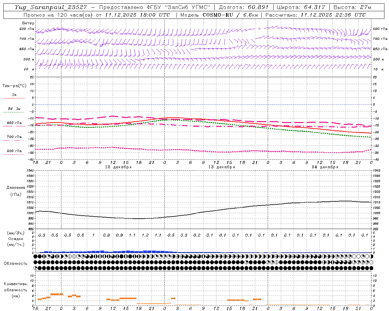The width and height of the screenshot is (389, 311).
Task: Click the 'Рассчитано: 11.12.2025 22:36 UTC' text
Action: pos(315,15)
